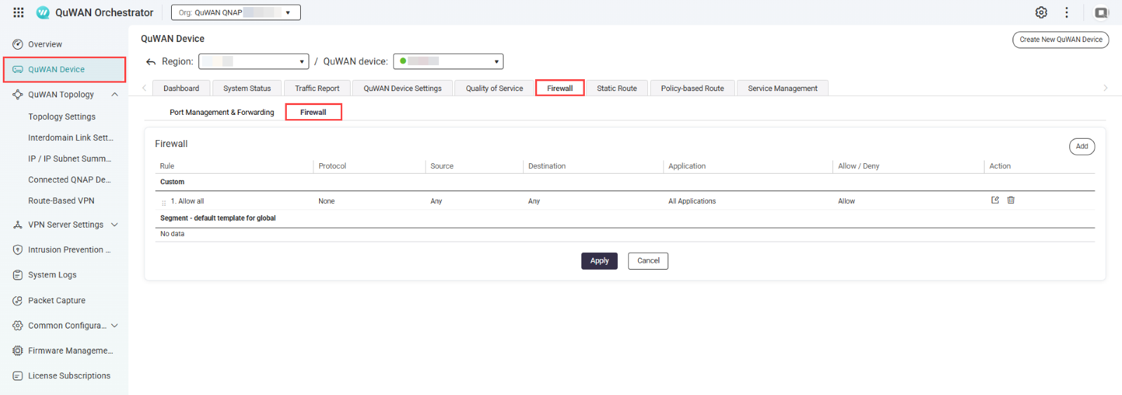Open the Policy-based Route tab
1122x395 pixels.
coord(692,88)
